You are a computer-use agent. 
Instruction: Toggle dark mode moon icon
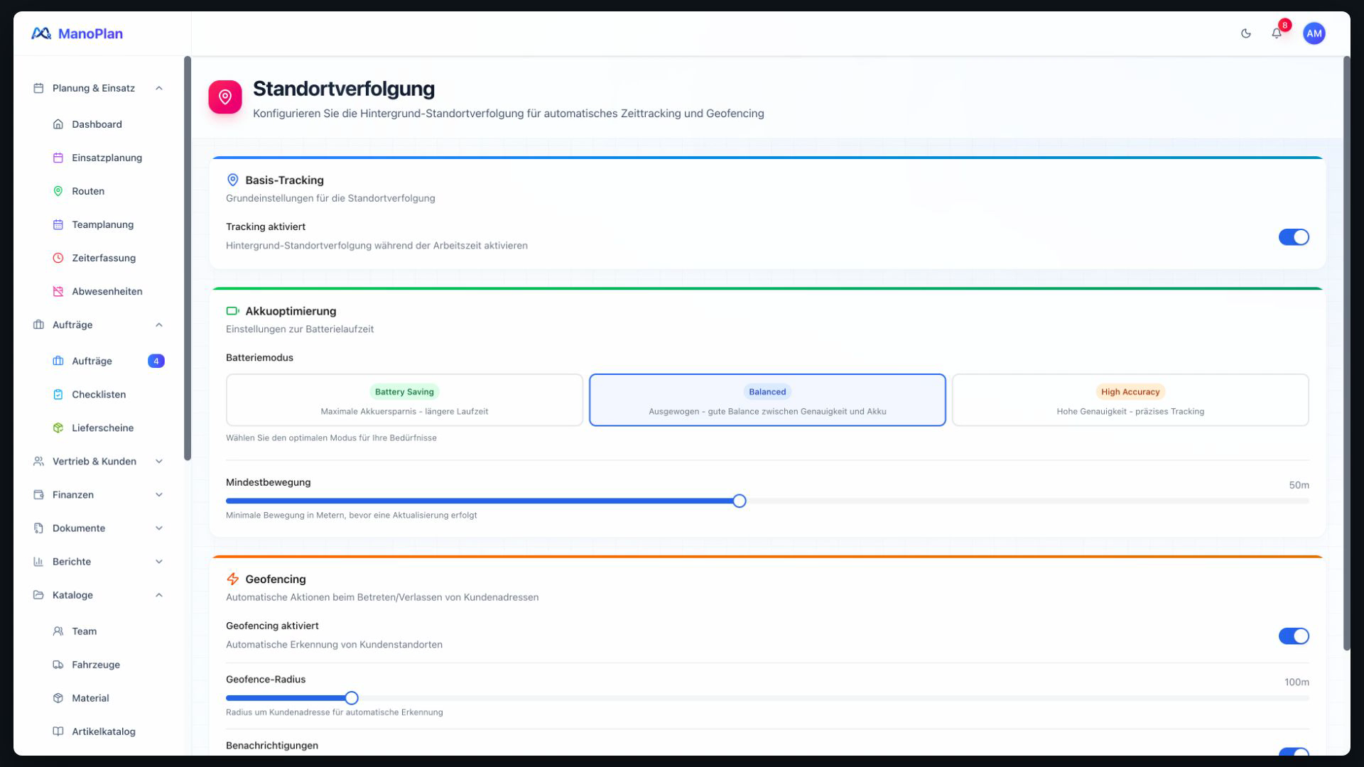(x=1245, y=33)
